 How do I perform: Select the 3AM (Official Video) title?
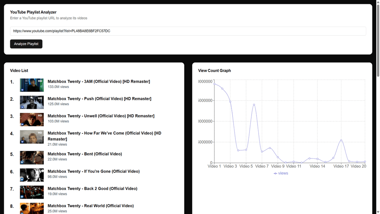click(99, 81)
